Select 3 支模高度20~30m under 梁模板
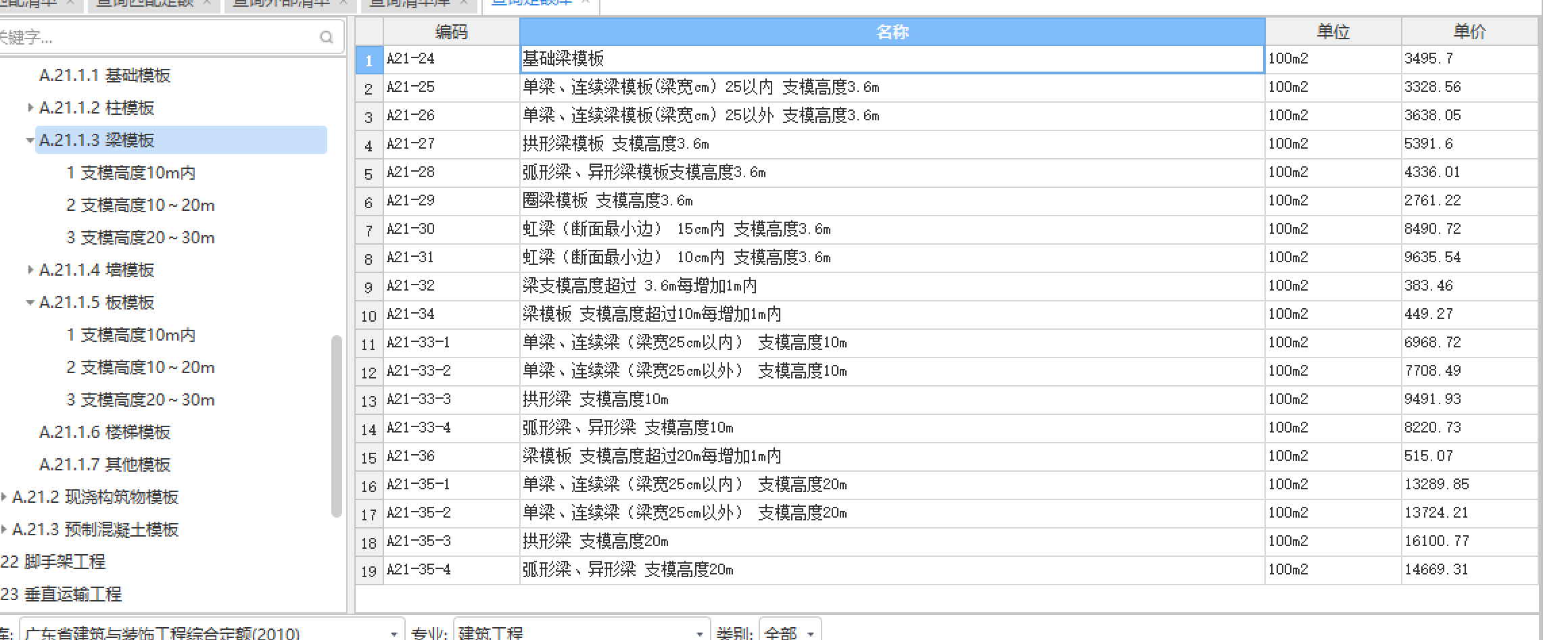This screenshot has width=1543, height=640. 141,237
